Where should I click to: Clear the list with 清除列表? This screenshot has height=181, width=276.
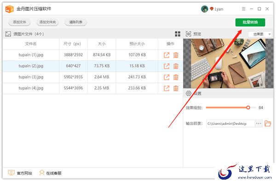coord(76,22)
